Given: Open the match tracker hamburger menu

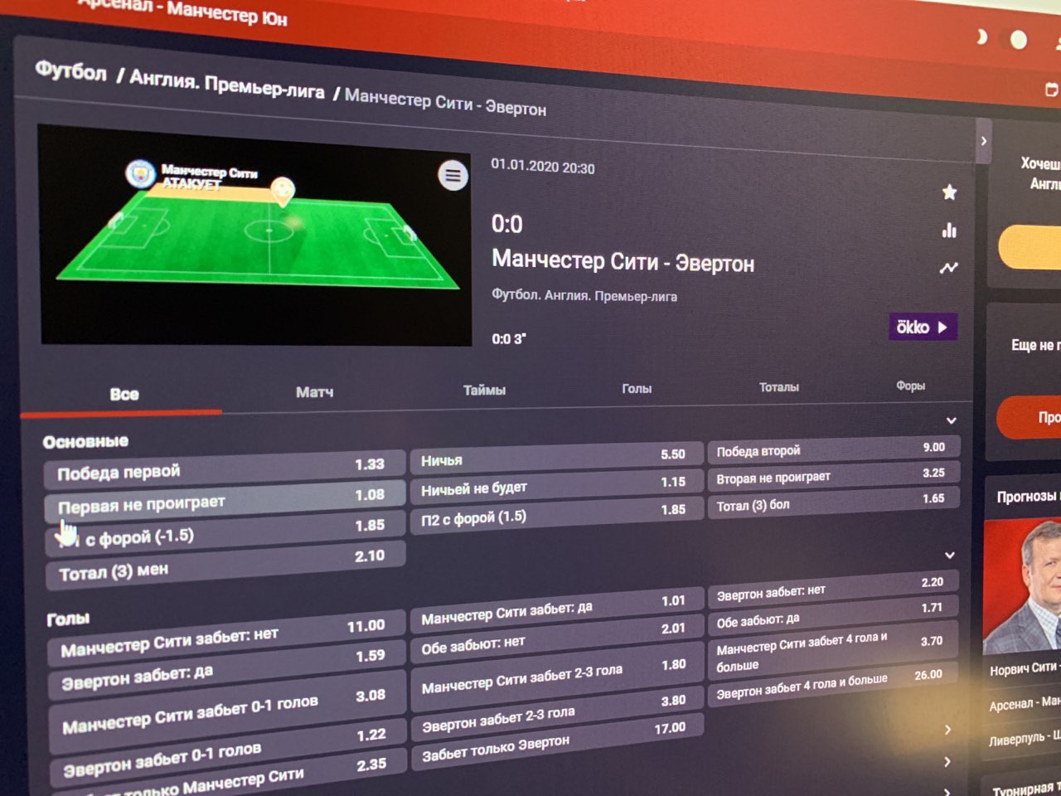Looking at the screenshot, I should pyautogui.click(x=453, y=175).
